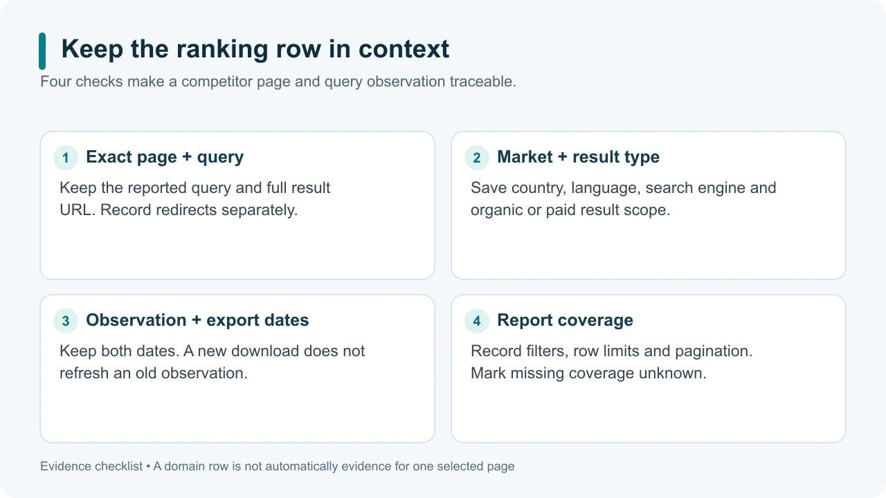Select the "Report coverage" card title
Image resolution: width=886 pixels, height=498 pixels.
point(565,320)
